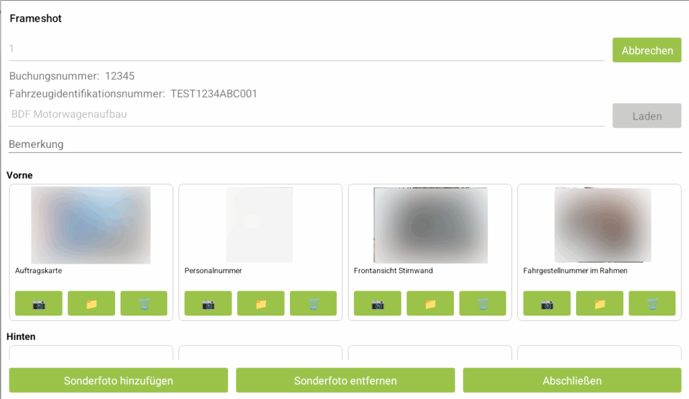
Task: Open the BDF Motorwagenaufbau selection field
Action: (x=306, y=114)
